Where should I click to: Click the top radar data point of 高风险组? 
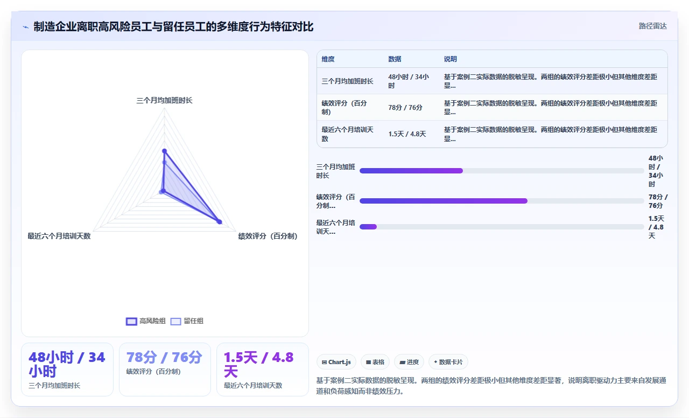165,151
